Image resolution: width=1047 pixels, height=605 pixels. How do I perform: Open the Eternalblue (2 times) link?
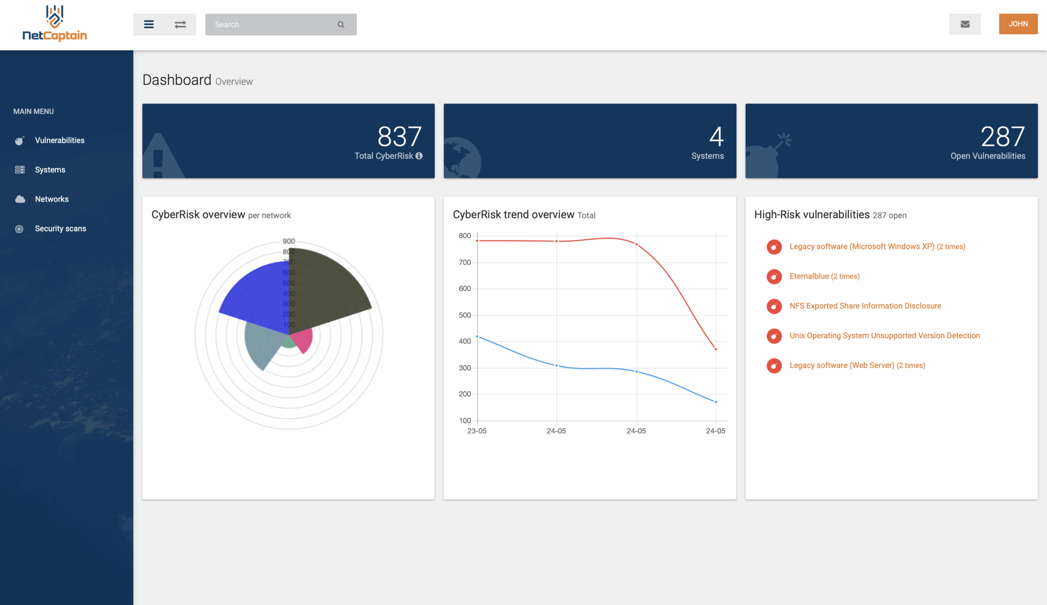825,277
